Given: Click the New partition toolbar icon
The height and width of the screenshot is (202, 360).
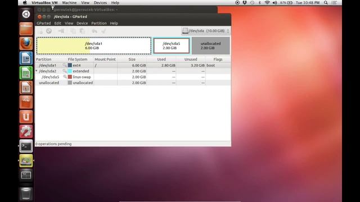Looking at the screenshot, I should (x=40, y=31).
